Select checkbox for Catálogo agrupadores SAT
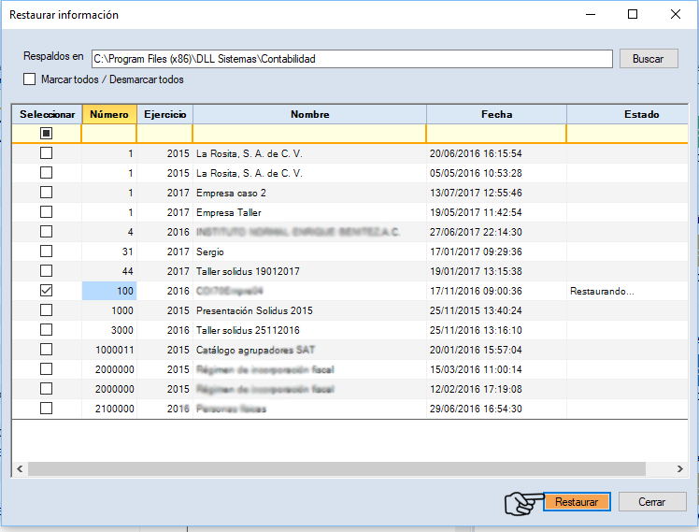Screen dimensions: 699x532 (46, 350)
